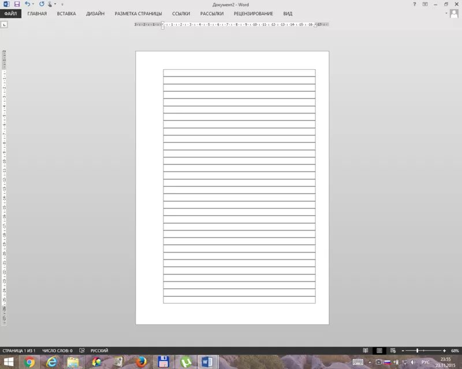Open Touch/Mouse mode dropdown arrow
Screen dimensions: 462x369
click(55, 4)
